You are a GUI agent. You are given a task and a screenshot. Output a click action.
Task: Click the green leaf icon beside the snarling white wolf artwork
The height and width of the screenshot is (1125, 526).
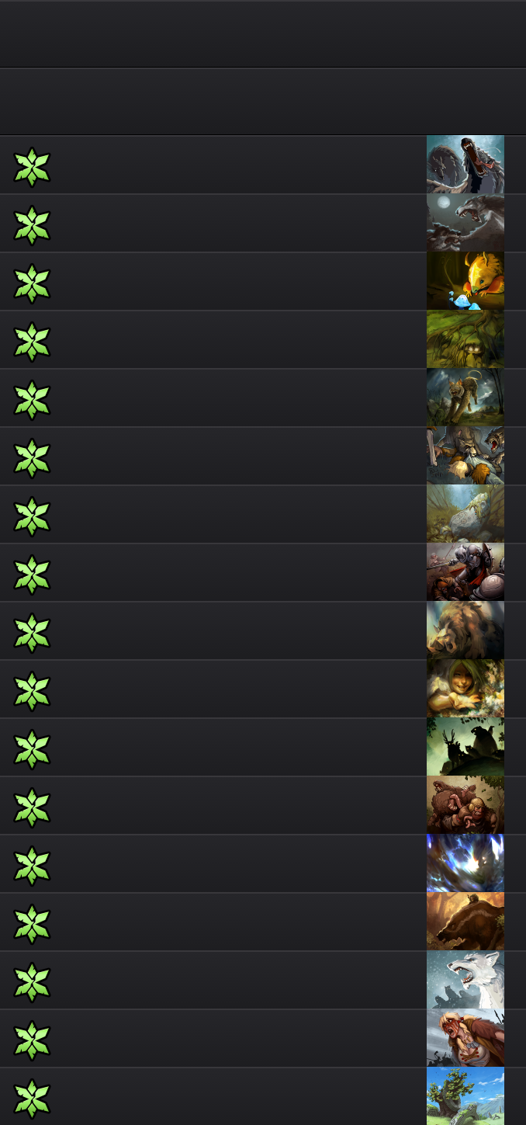click(x=32, y=982)
